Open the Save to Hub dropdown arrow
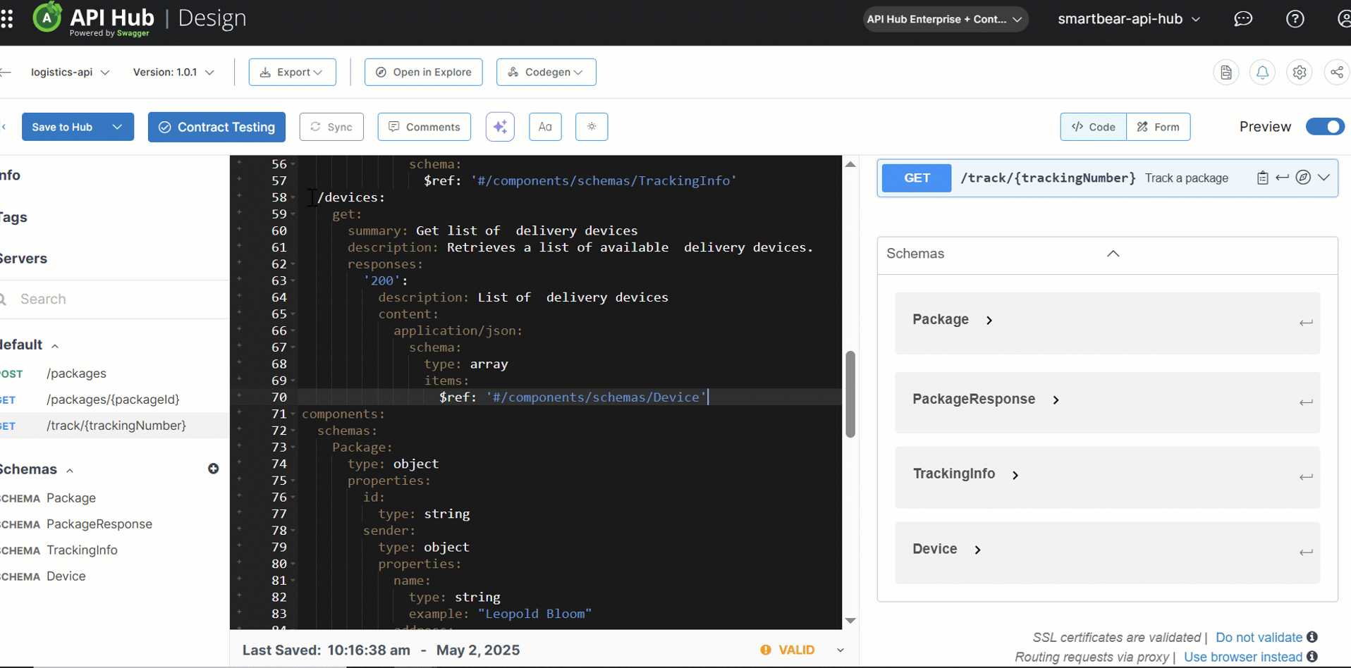The image size is (1351, 668). coord(117,127)
